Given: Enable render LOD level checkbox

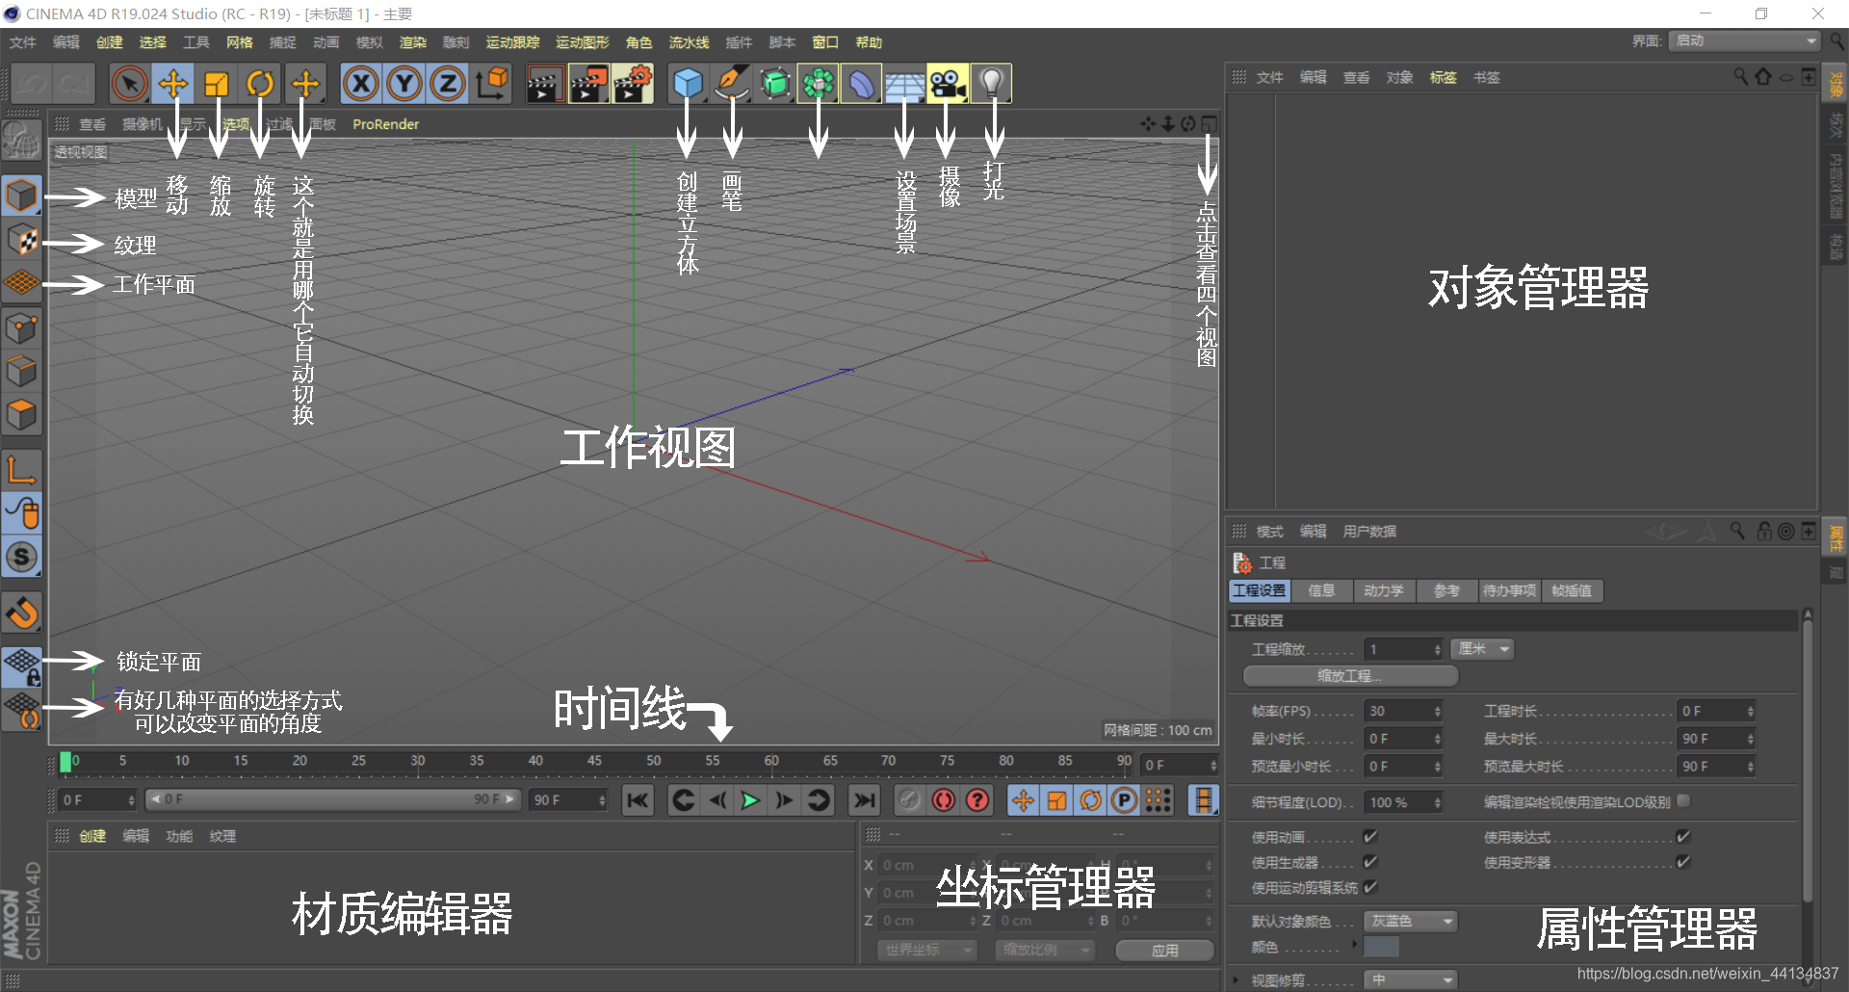Looking at the screenshot, I should (1683, 801).
